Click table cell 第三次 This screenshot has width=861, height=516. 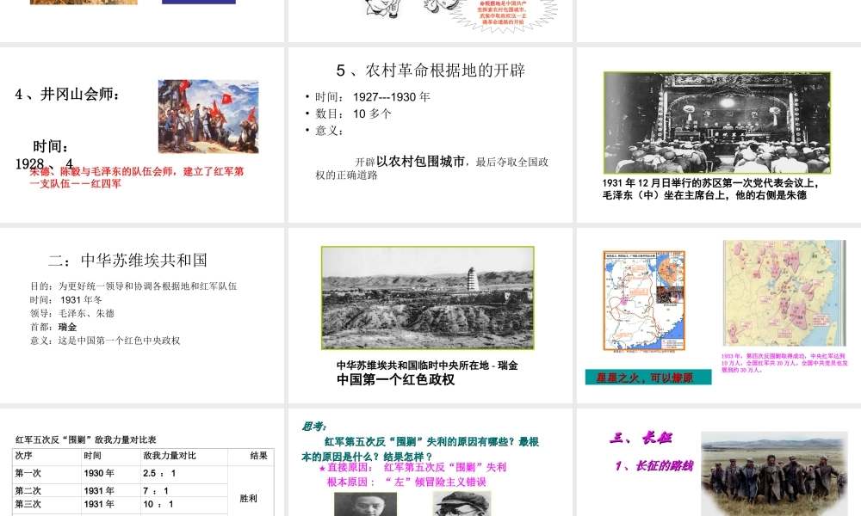[28, 504]
